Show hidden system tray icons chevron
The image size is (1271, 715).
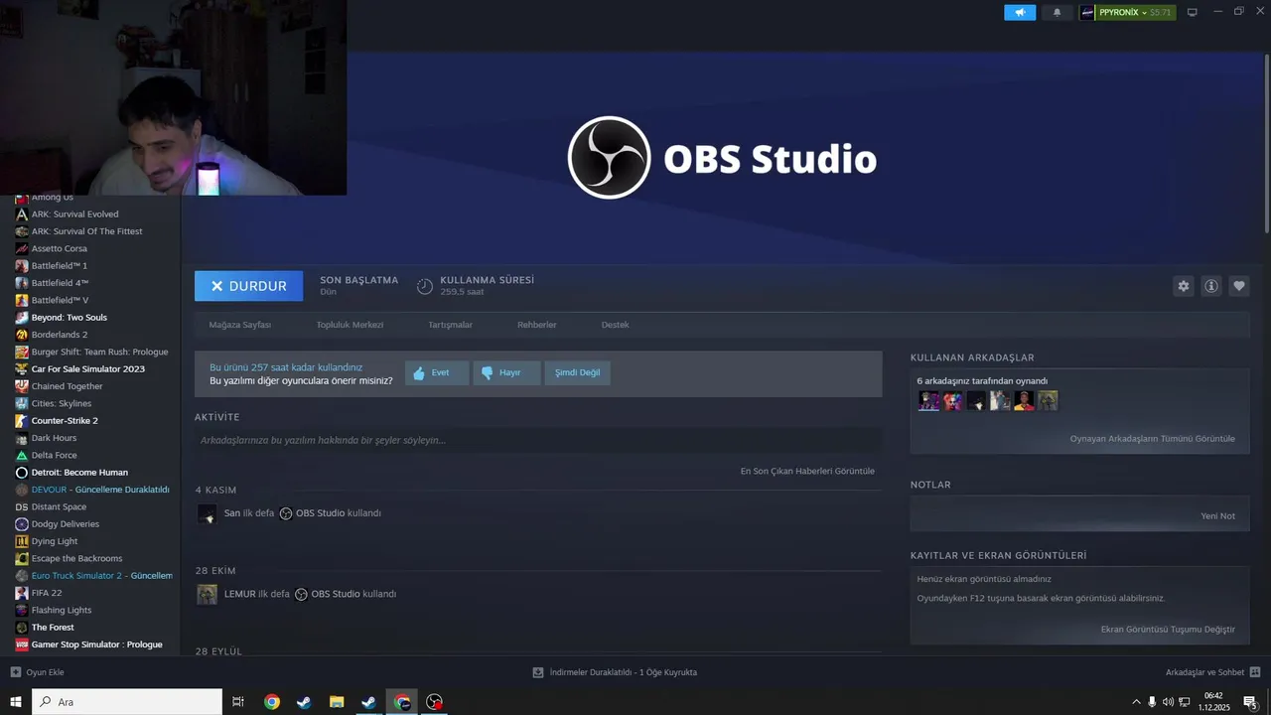(1136, 702)
